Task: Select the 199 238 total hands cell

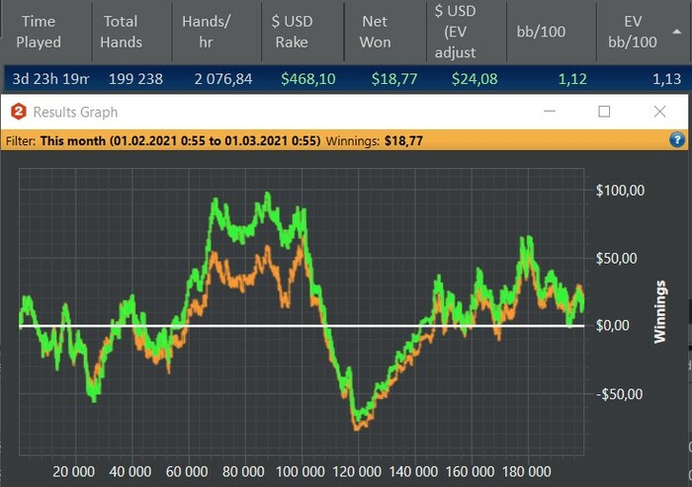Action: tap(135, 79)
